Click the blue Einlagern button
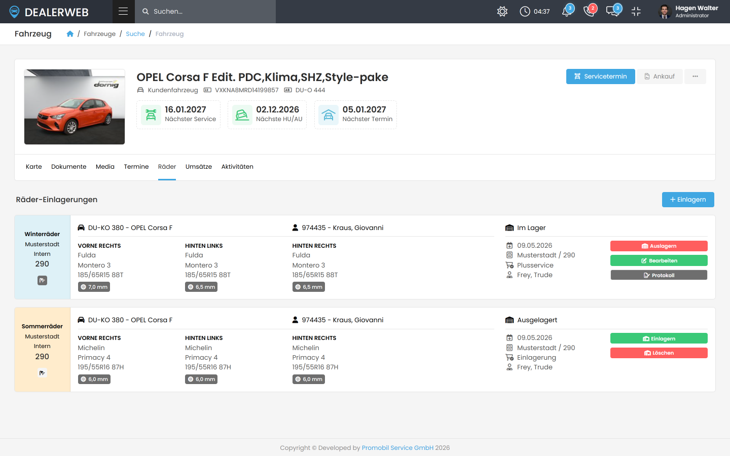The height and width of the screenshot is (456, 730). click(x=688, y=200)
